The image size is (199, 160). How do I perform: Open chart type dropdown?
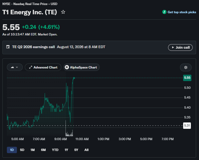tap(15, 67)
